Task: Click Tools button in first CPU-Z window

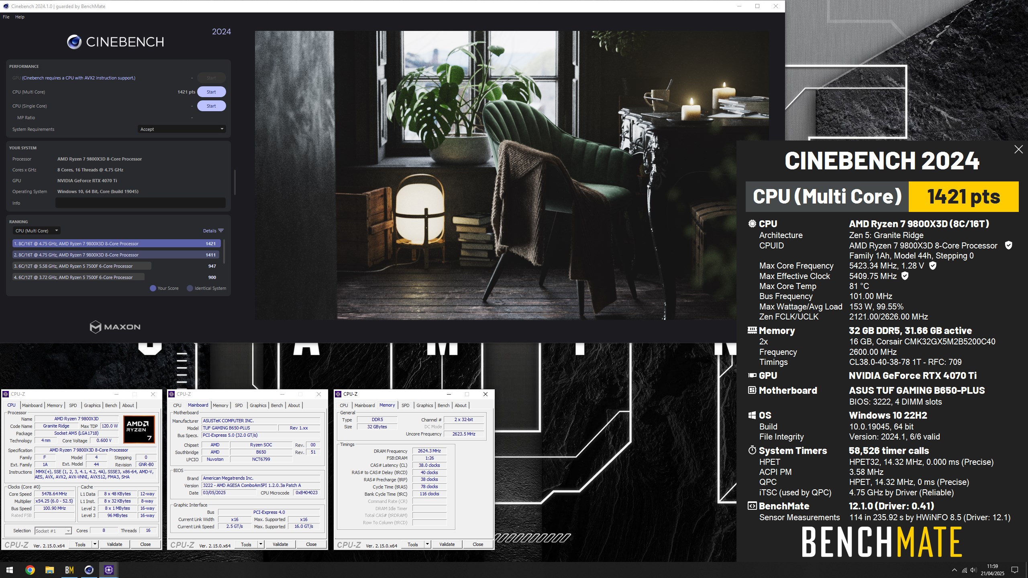Action: coord(80,544)
